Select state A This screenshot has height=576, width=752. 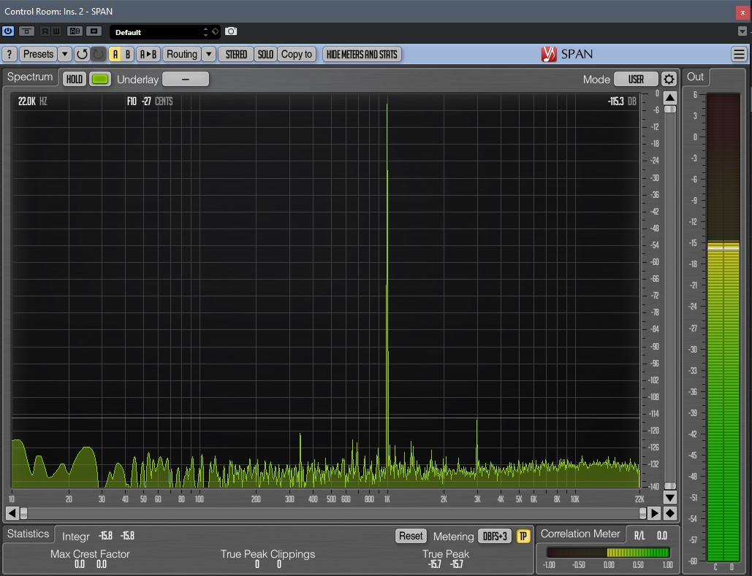[x=115, y=54]
